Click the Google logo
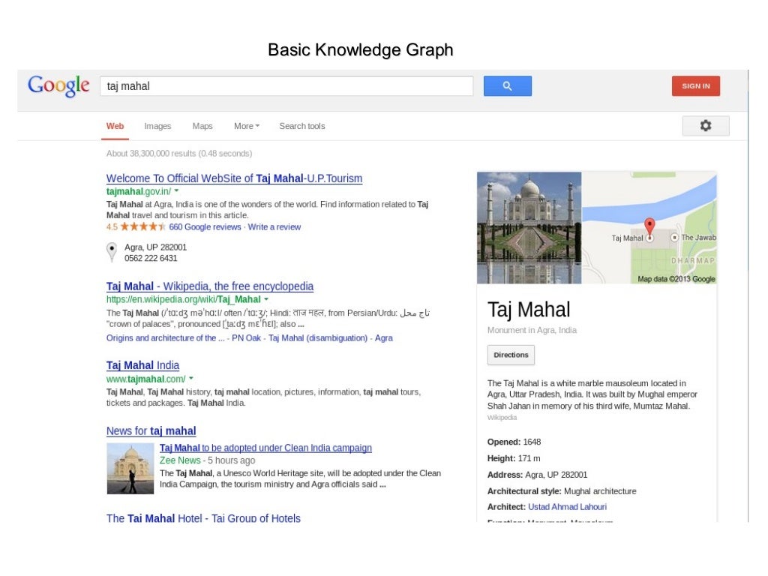Screen dimensions: 768x576 pyautogui.click(x=58, y=86)
